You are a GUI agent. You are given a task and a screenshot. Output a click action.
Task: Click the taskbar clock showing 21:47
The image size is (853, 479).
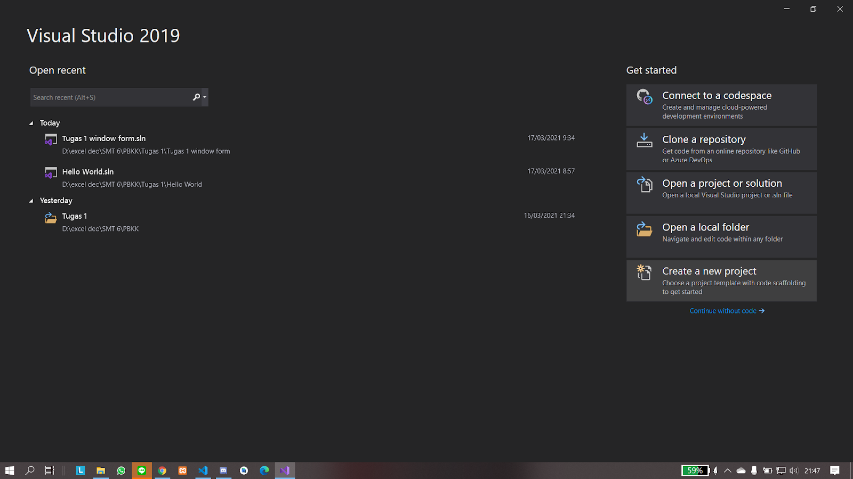coord(812,470)
